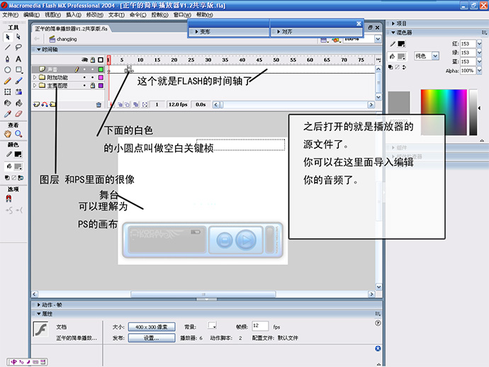Select the white Subselection arrow tool
489x367 pixels.
coord(18,37)
